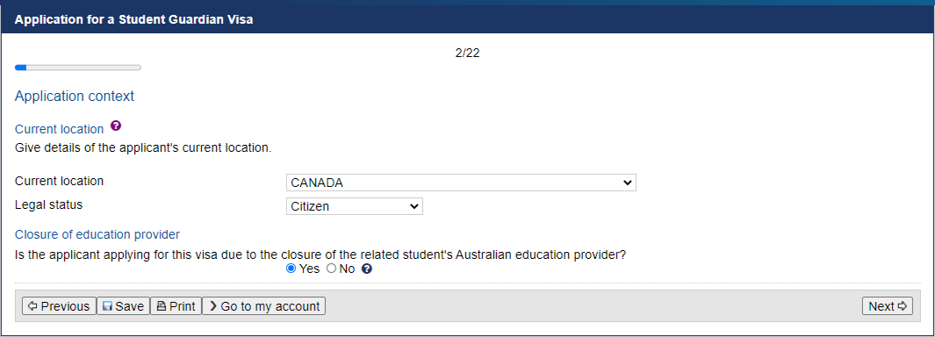Open the Legal status dropdown showing Citizen
The width and height of the screenshot is (935, 337).
[x=354, y=206]
